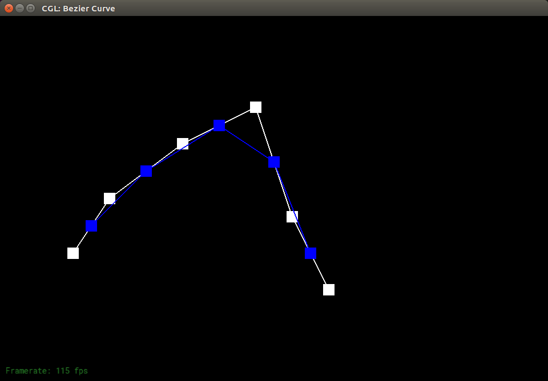Click the leftmost blue interpolated point

tap(91, 226)
